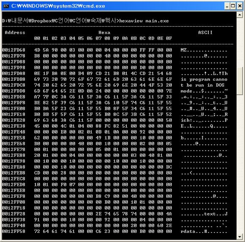Click the vertical scrollbar thumb

tap(240, 81)
